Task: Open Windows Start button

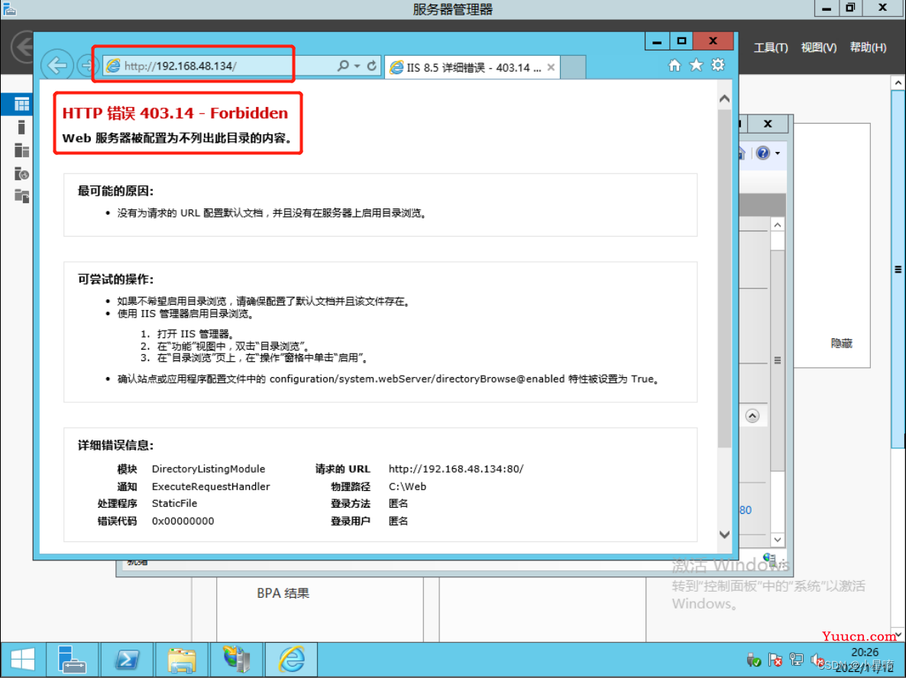Action: (22, 660)
